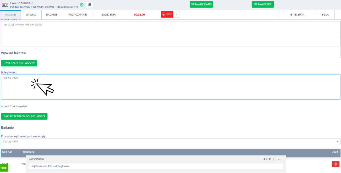Expand the Szukaj ICD-9 procedure dropdown
Image resolution: width=341 pixels, height=173 pixels.
[x=337, y=142]
